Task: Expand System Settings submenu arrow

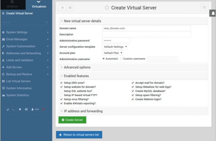Action: [x=48, y=32]
